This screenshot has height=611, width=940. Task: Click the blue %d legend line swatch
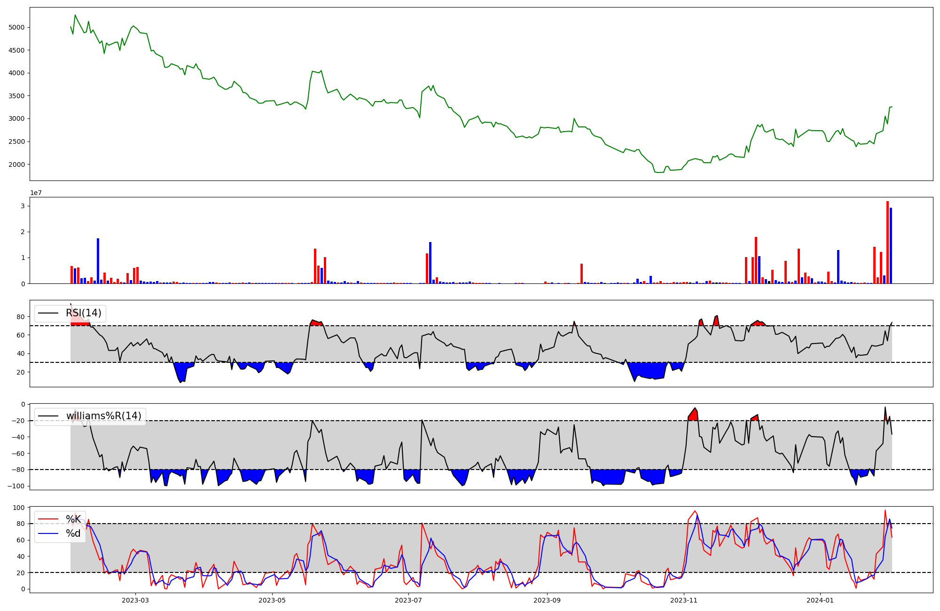(48, 533)
